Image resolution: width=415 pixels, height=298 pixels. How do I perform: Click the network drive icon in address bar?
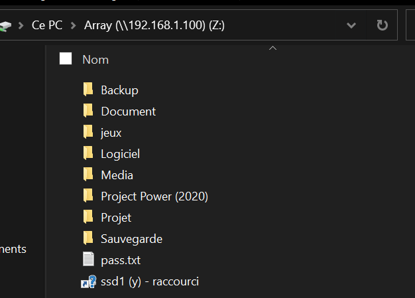(5, 26)
